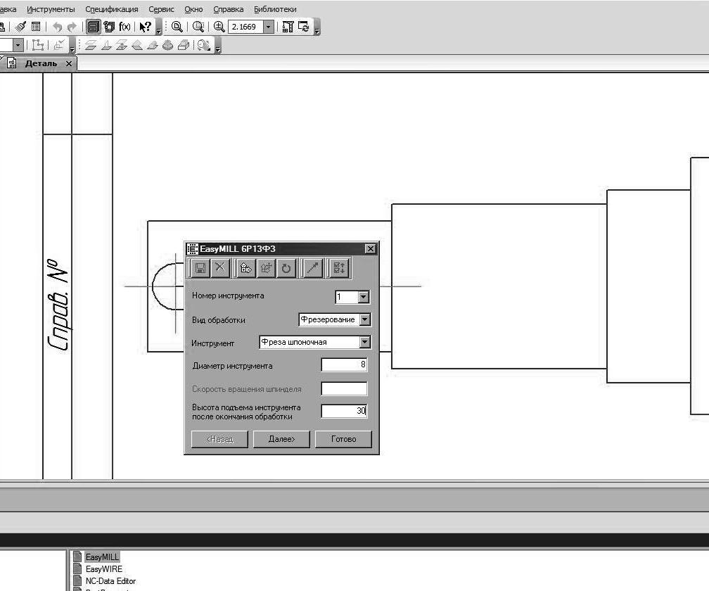709x591 pixels.
Task: Toggle the library manager icon
Action: coord(93,27)
